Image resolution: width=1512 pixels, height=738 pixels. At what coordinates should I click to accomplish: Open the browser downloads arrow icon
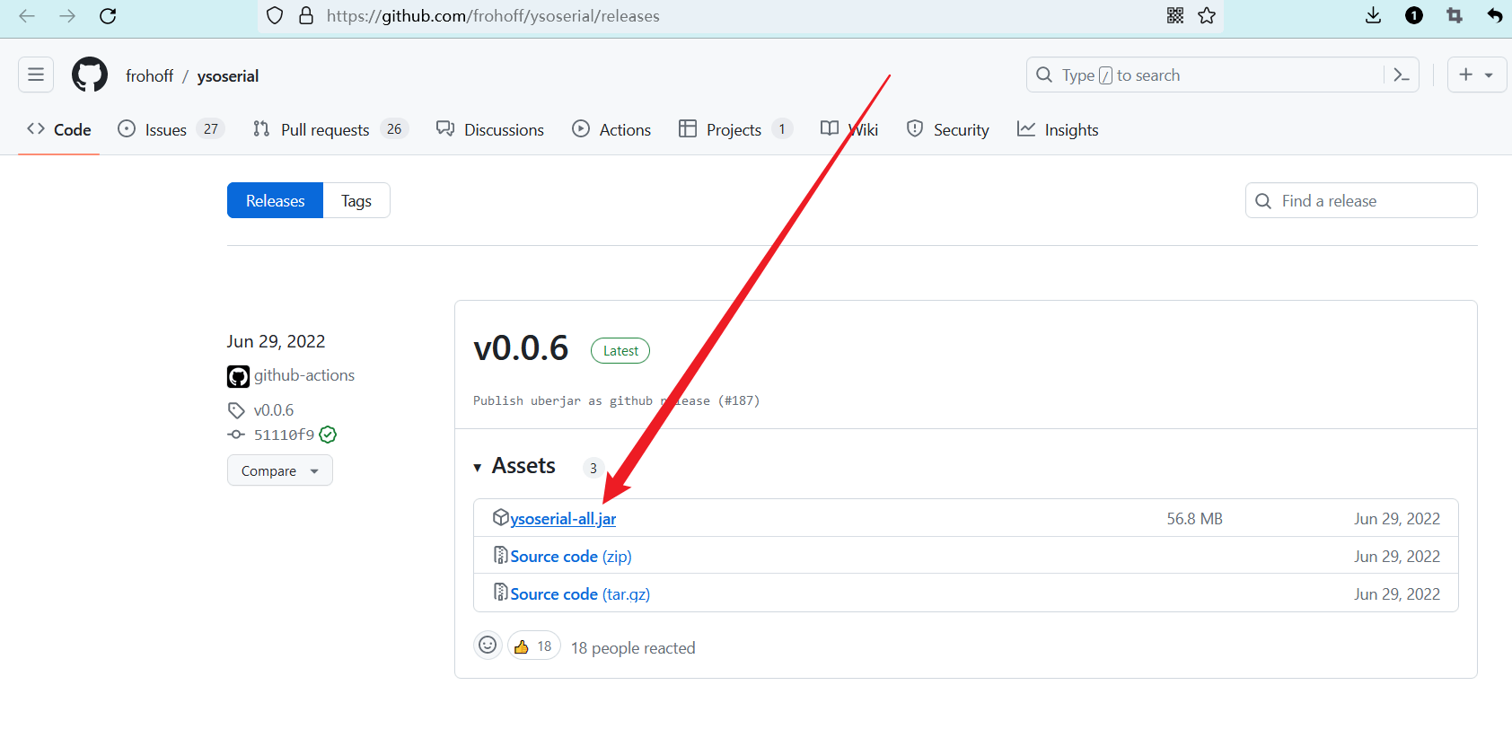tap(1373, 15)
